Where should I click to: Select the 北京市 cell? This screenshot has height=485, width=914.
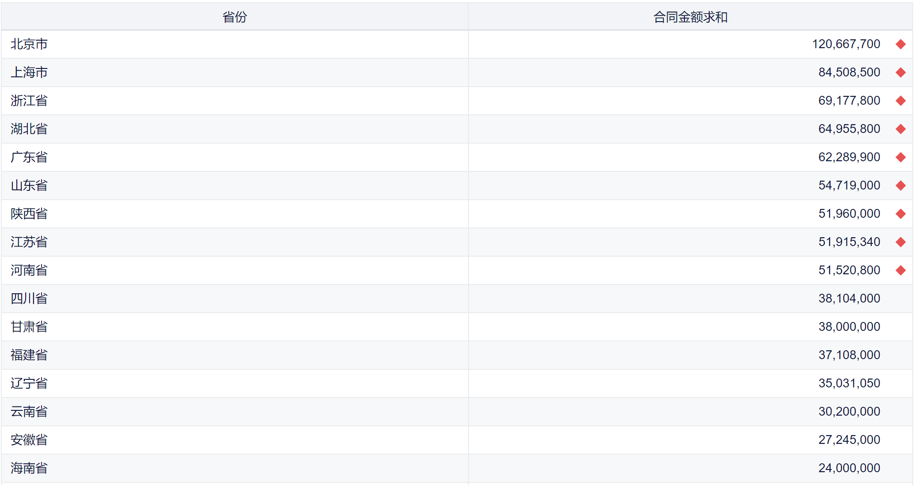[29, 44]
